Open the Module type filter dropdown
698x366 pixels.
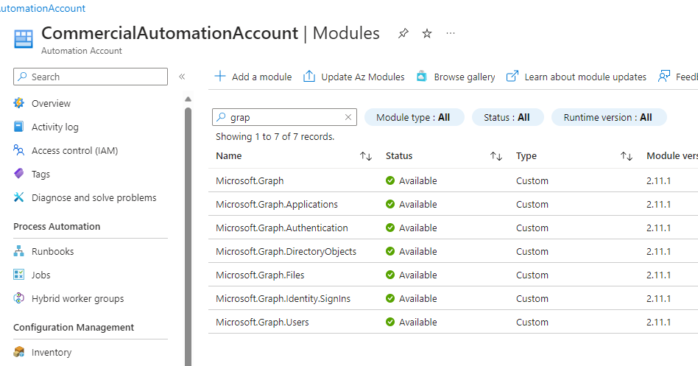pyautogui.click(x=413, y=117)
